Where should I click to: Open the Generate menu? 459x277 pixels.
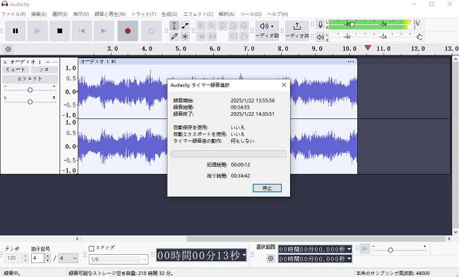[169, 14]
